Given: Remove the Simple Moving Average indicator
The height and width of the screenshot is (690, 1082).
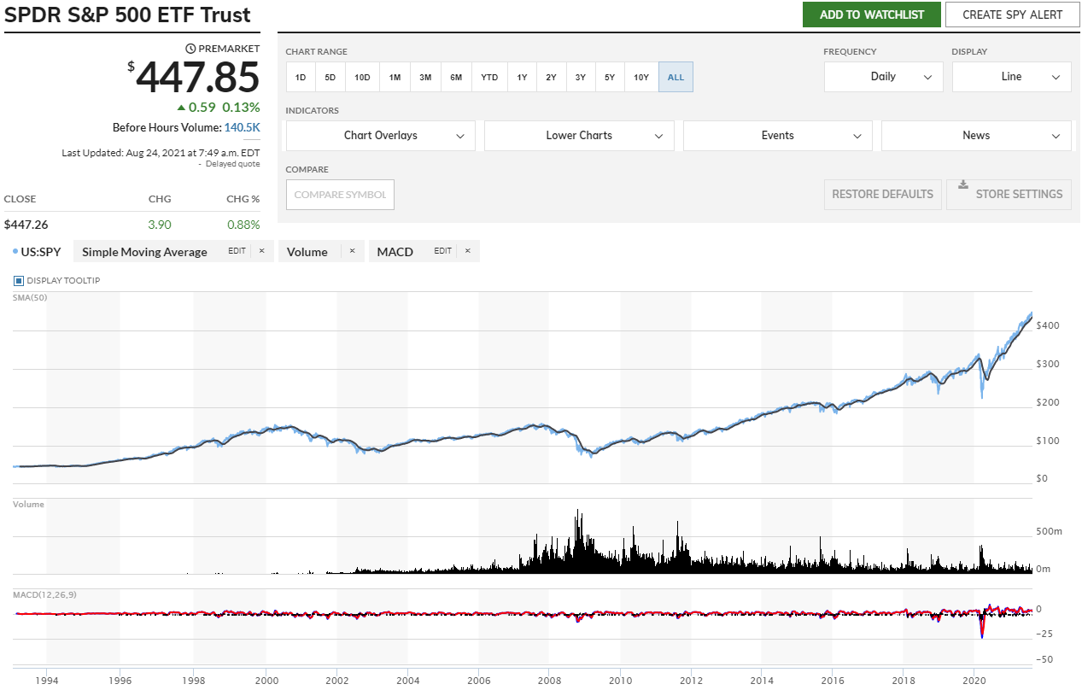Looking at the screenshot, I should (x=262, y=251).
